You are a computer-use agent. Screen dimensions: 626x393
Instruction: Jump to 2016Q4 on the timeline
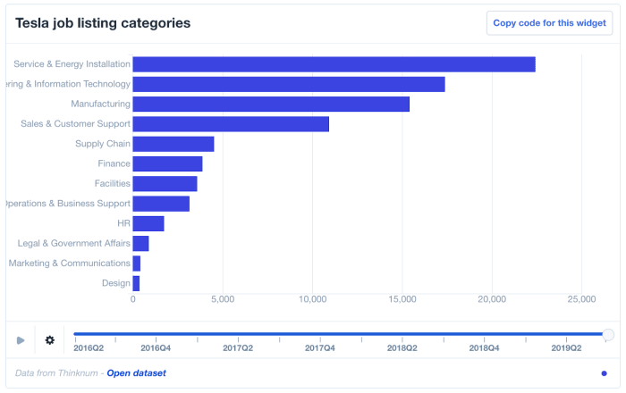tap(156, 347)
